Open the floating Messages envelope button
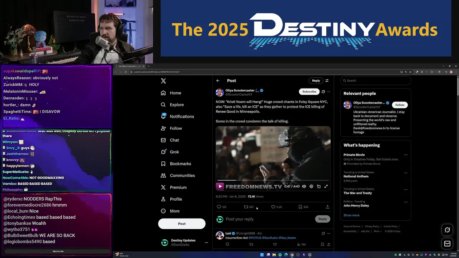The width and height of the screenshot is (459, 258). (x=447, y=244)
